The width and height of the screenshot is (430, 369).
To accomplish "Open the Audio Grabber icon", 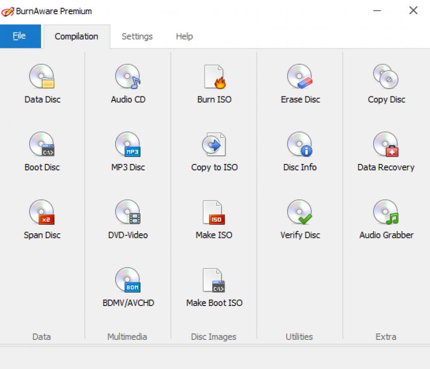I will 386,212.
